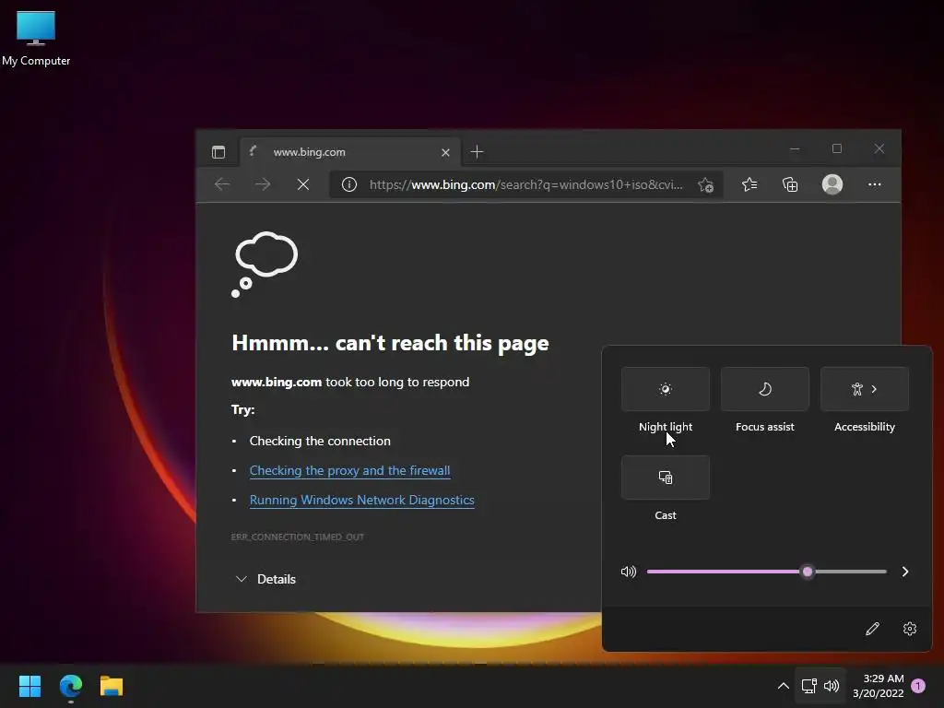Click the Hmmm... can't reach this page heading
Viewport: 944px width, 708px height.
click(390, 343)
